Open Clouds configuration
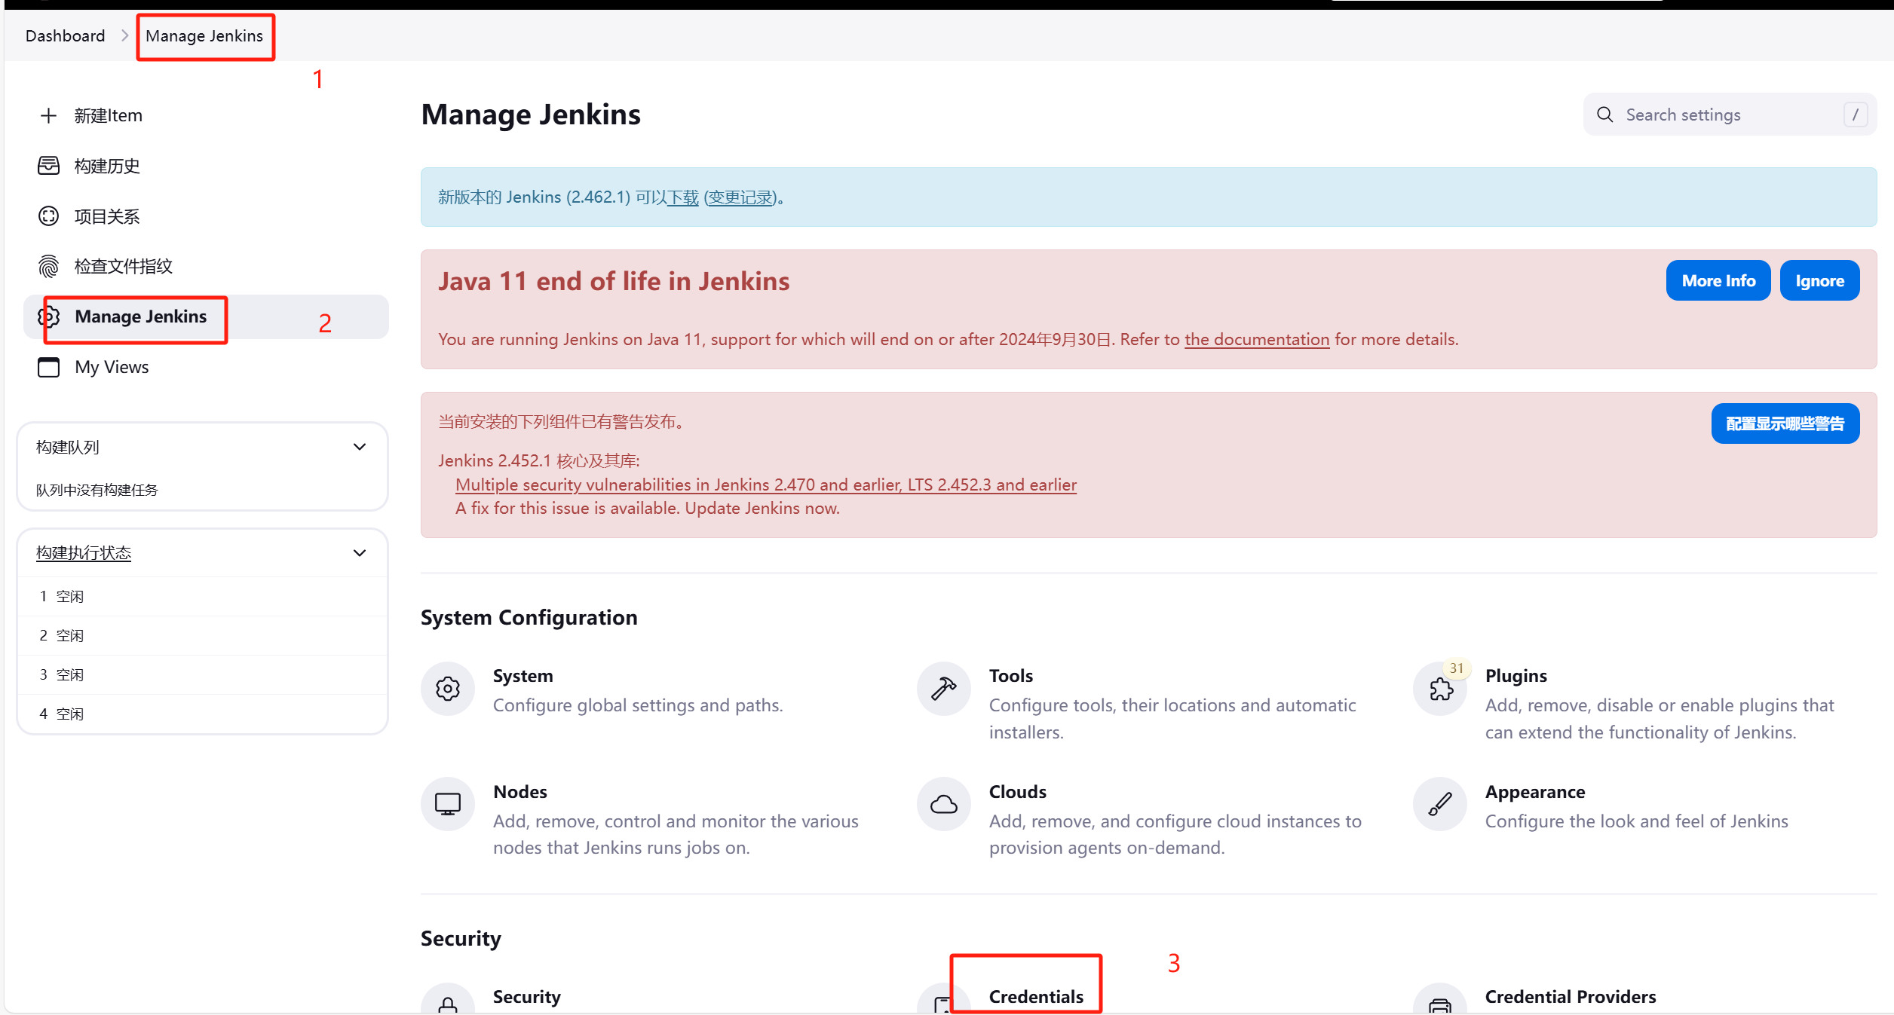 pyautogui.click(x=1018, y=792)
